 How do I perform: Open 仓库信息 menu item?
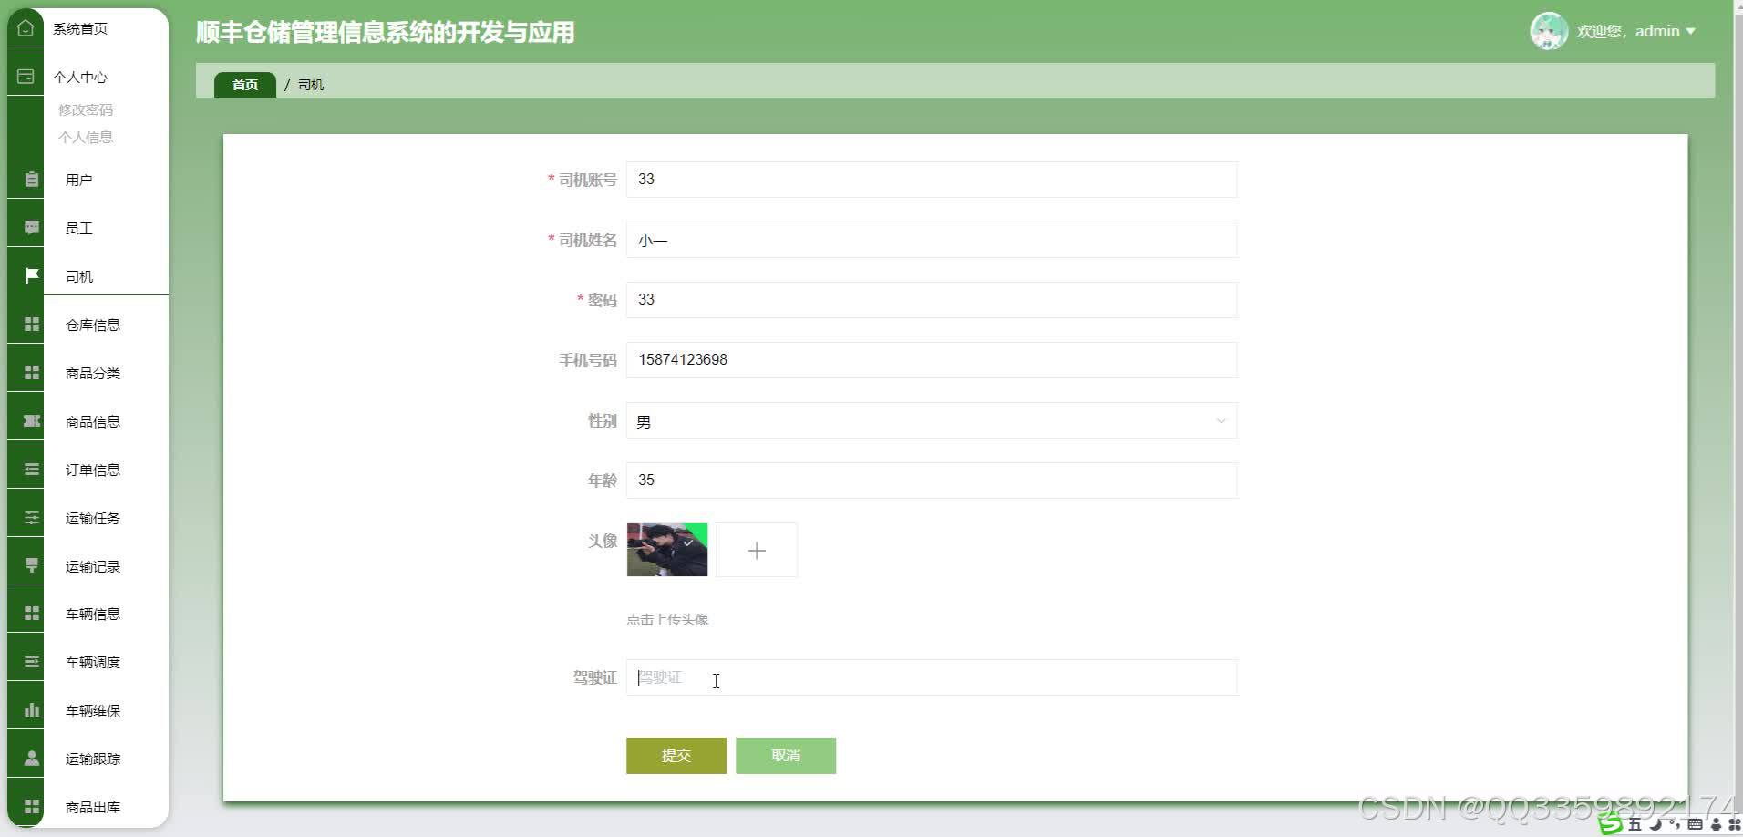93,325
